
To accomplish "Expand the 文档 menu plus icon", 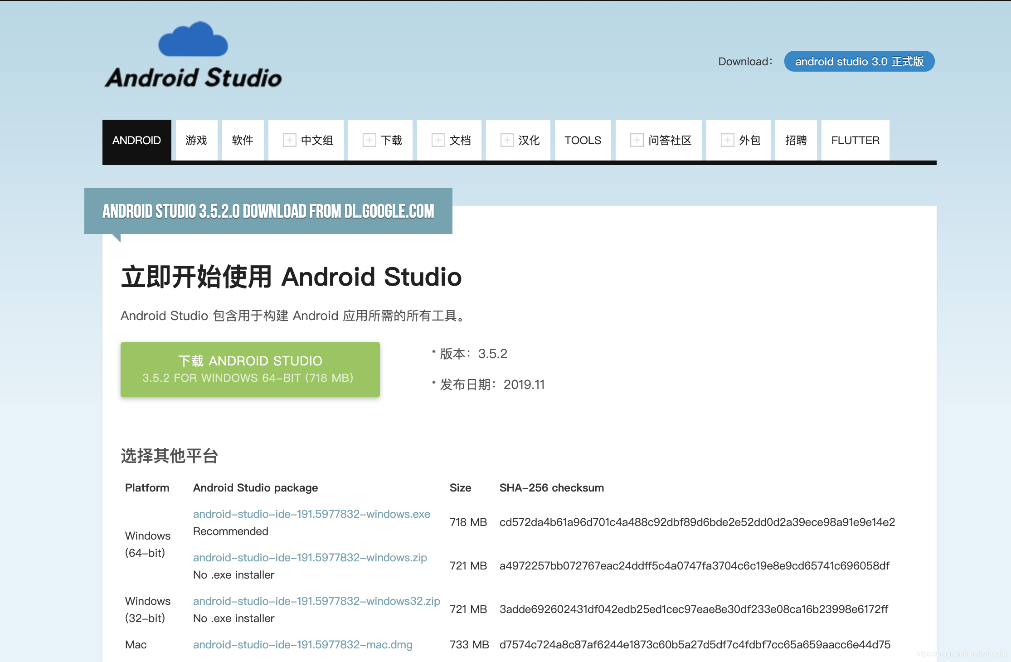I will pos(438,140).
